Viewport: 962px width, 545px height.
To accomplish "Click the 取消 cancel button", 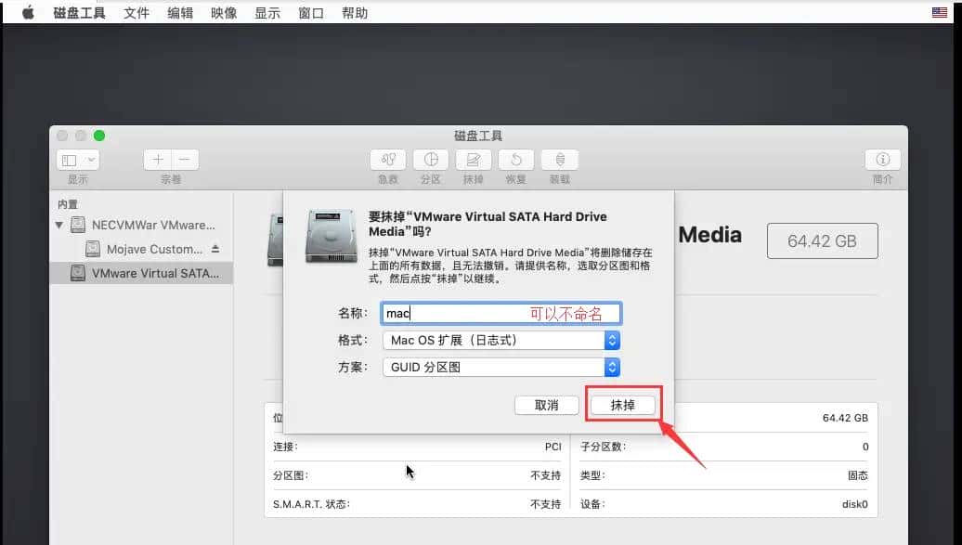I will (x=547, y=405).
